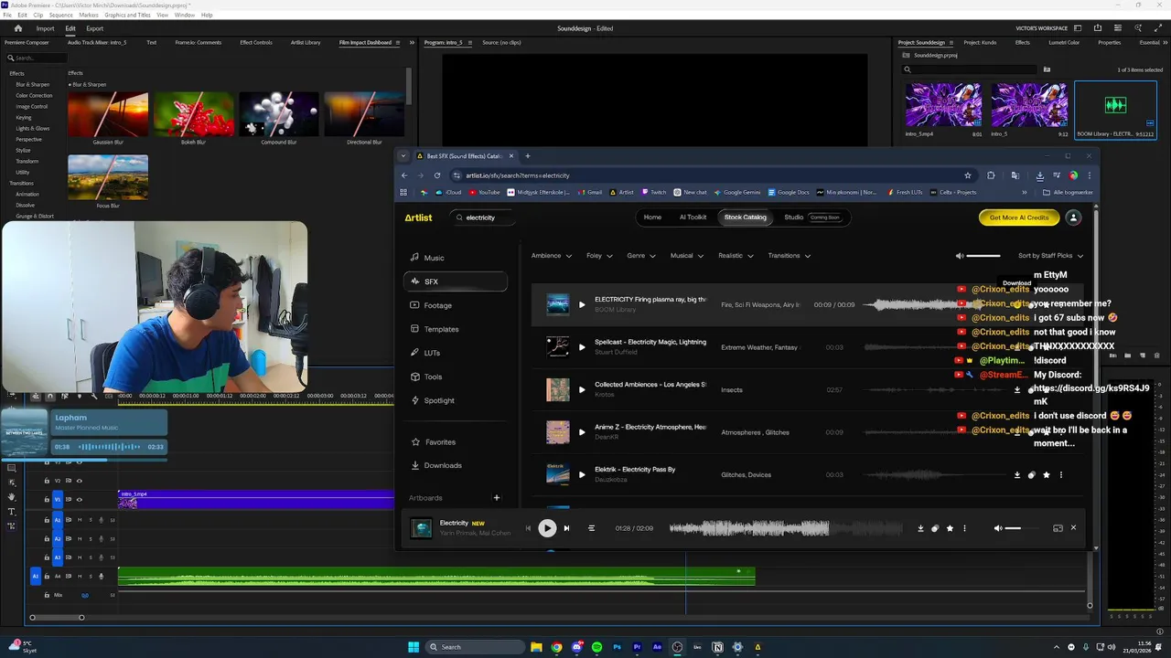Click the large play button in Artlist player
The height and width of the screenshot is (658, 1171).
tap(547, 528)
